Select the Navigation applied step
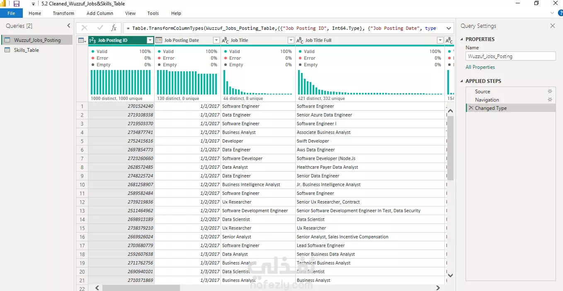Viewport: 563px width, 291px height. pyautogui.click(x=510, y=100)
